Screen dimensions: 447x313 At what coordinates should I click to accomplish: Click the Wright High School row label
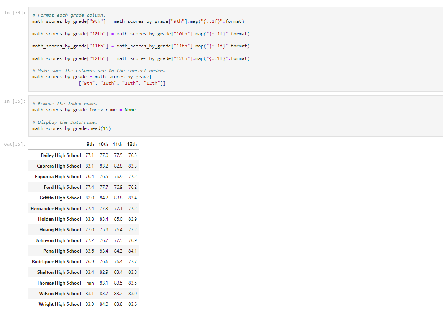(59, 304)
